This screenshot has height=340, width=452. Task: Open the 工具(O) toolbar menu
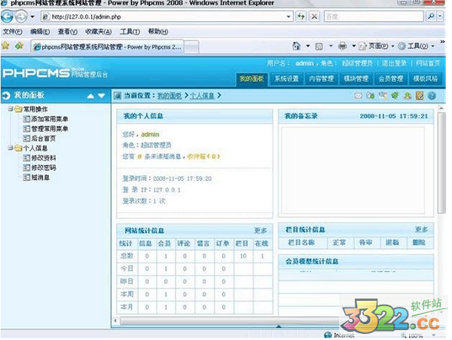click(416, 46)
